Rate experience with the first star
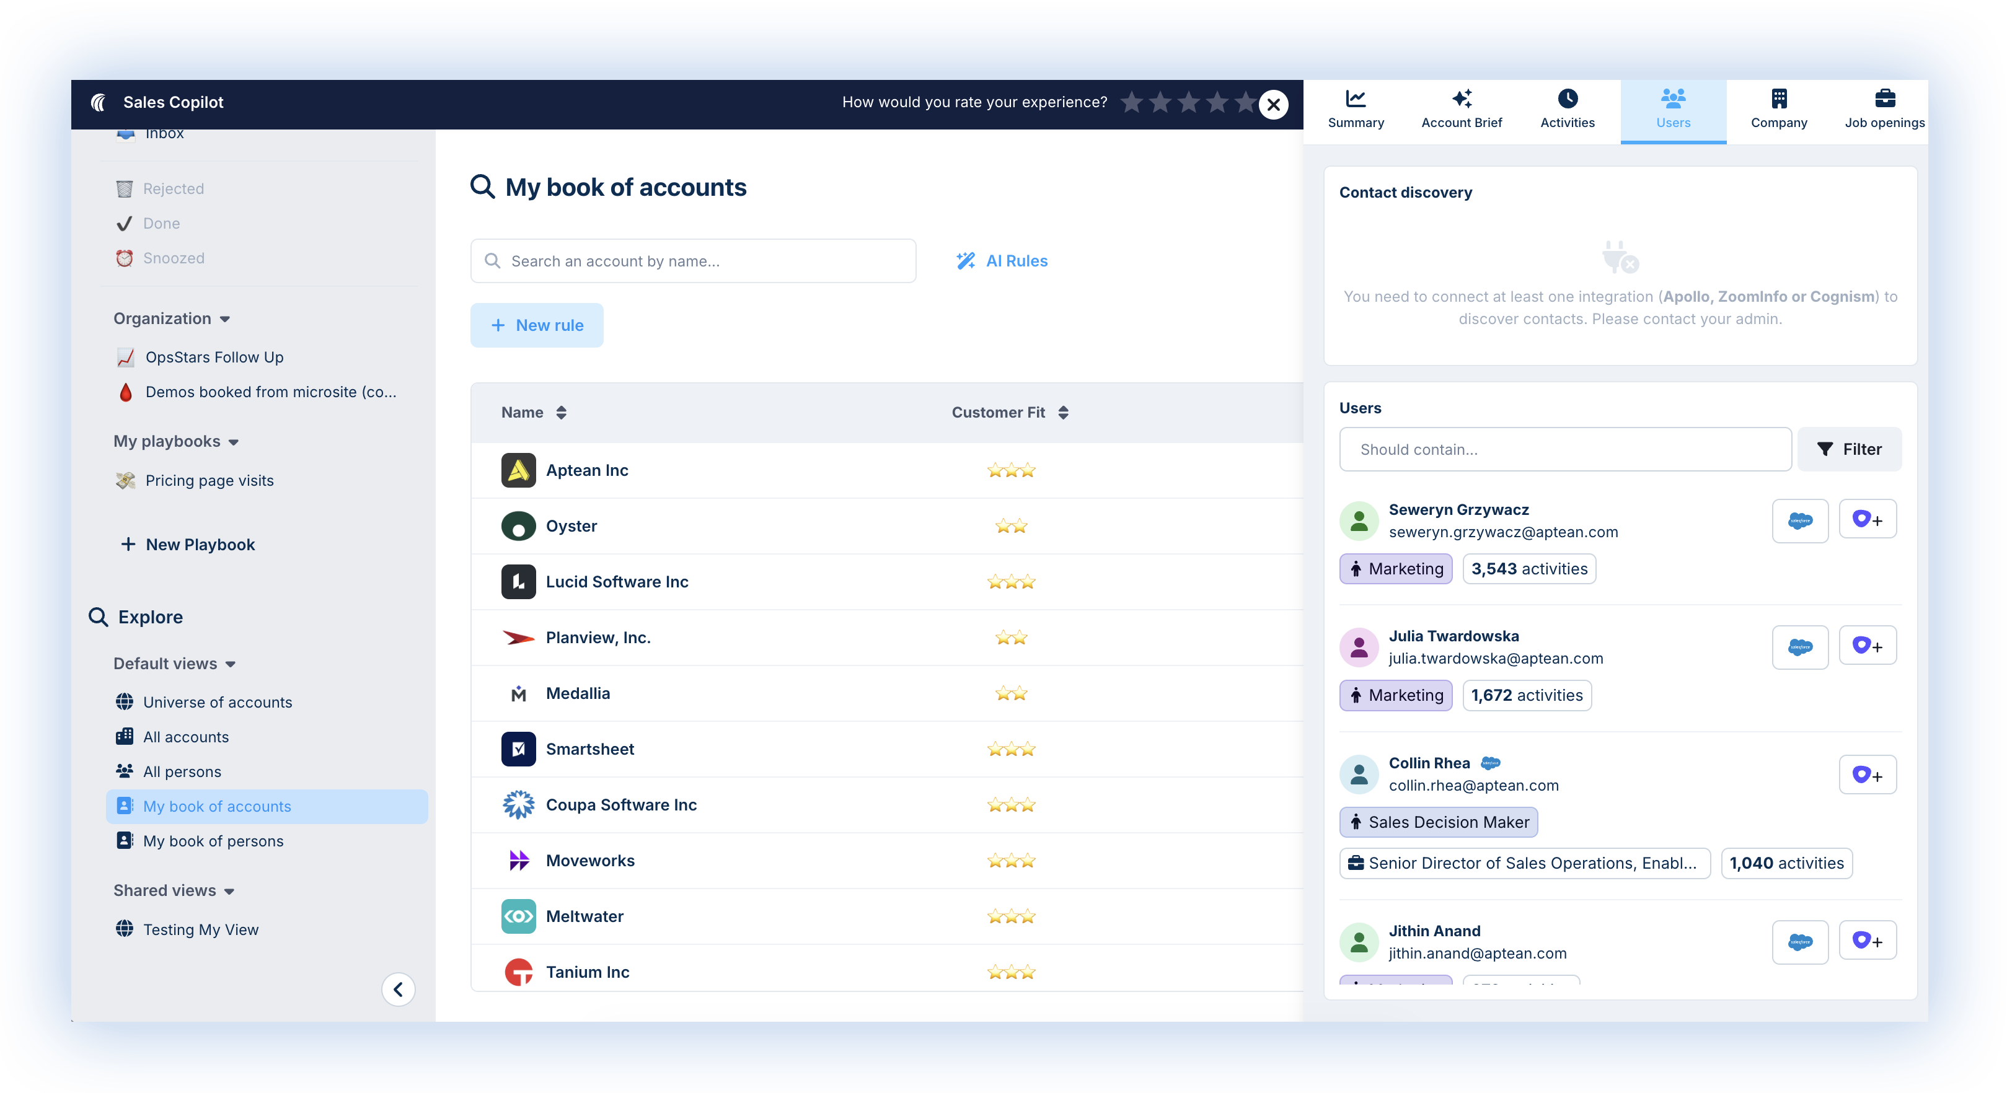 coord(1131,102)
